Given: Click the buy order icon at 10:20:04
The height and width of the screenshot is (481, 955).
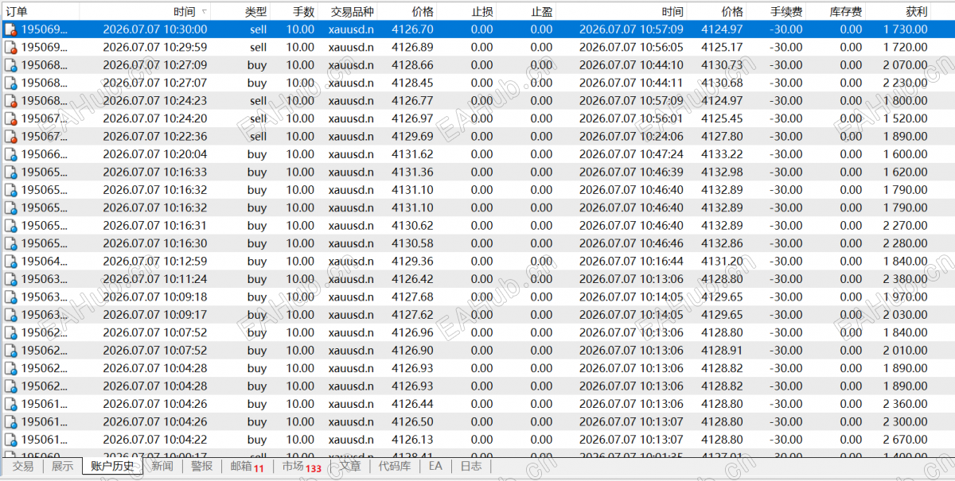Looking at the screenshot, I should (10, 154).
